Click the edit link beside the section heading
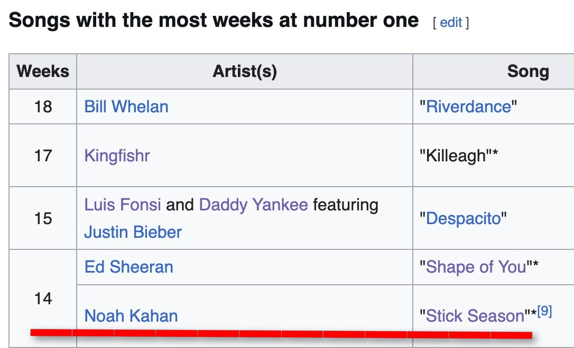This screenshot has height=348, width=574. pyautogui.click(x=451, y=22)
